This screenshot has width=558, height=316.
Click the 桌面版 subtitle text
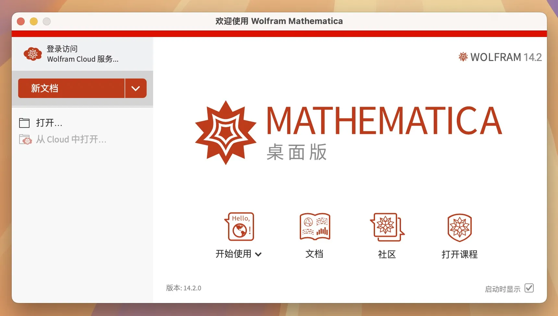pyautogui.click(x=297, y=152)
